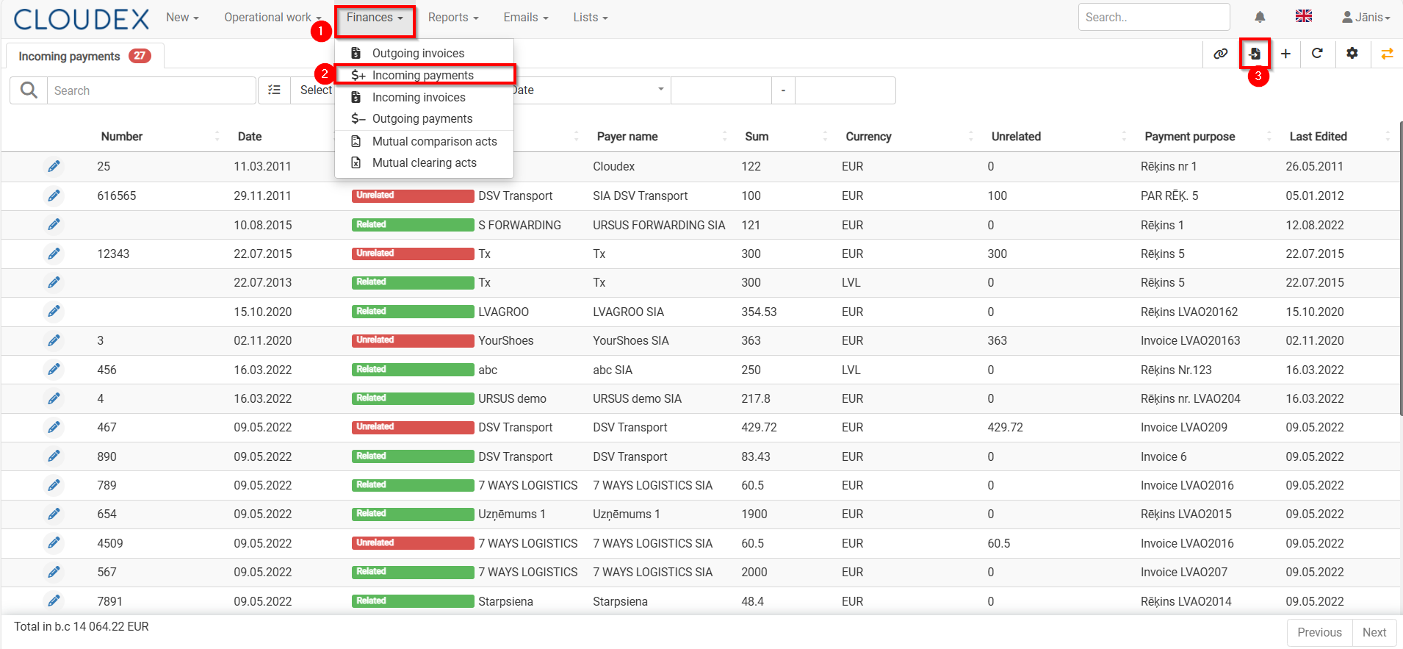The height and width of the screenshot is (649, 1403).
Task: Open the Finances dropdown menu
Action: pos(375,18)
